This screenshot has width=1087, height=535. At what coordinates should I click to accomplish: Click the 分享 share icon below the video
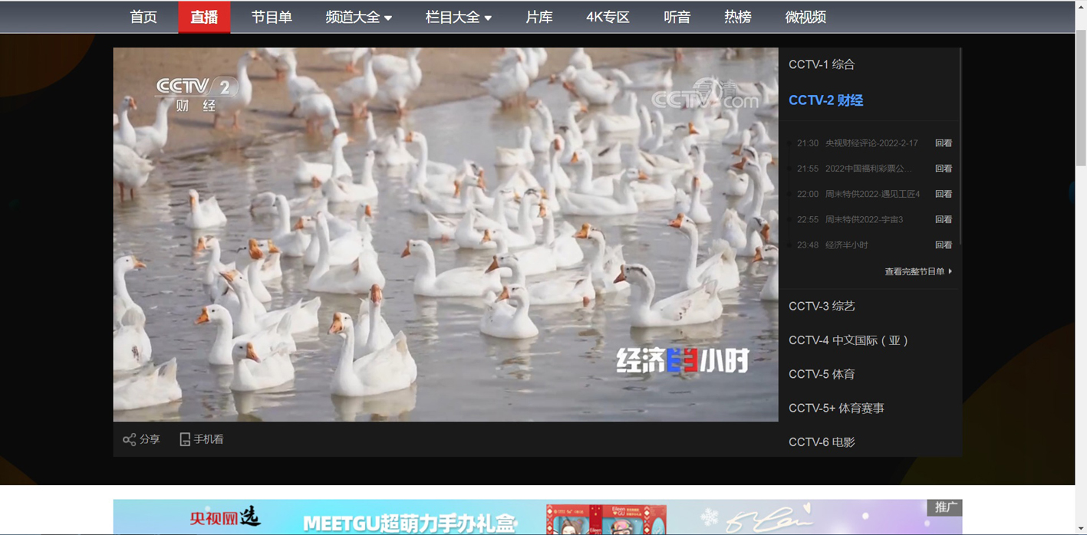130,439
